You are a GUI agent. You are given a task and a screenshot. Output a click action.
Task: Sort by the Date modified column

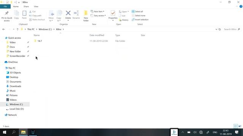(97, 35)
